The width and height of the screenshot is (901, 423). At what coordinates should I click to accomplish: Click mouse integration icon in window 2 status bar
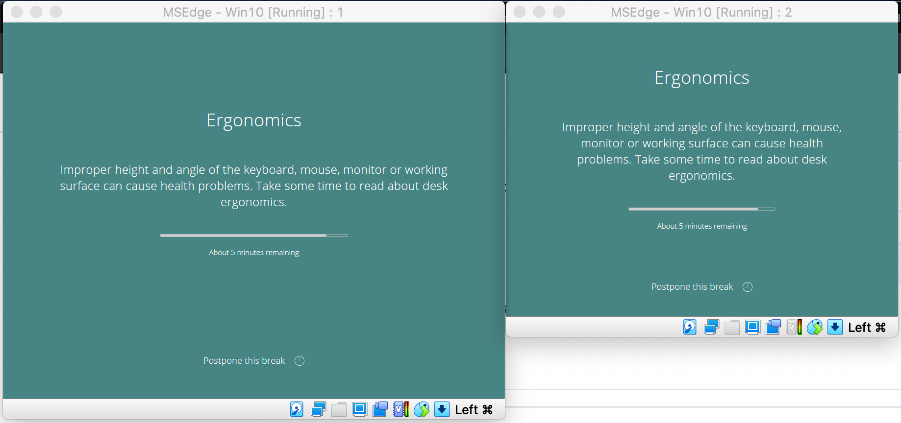pyautogui.click(x=814, y=327)
